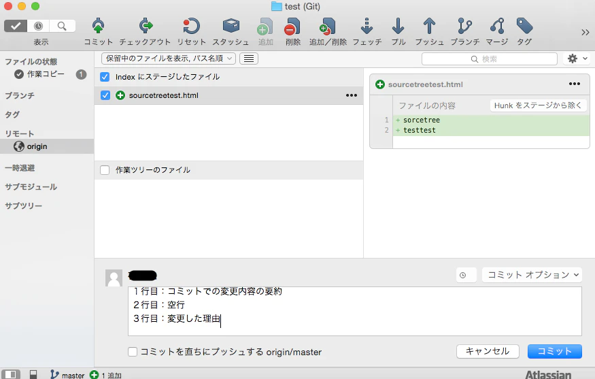This screenshot has width=595, height=379.
Task: Click the 追加/削除 toolbar icon
Action: [x=328, y=26]
